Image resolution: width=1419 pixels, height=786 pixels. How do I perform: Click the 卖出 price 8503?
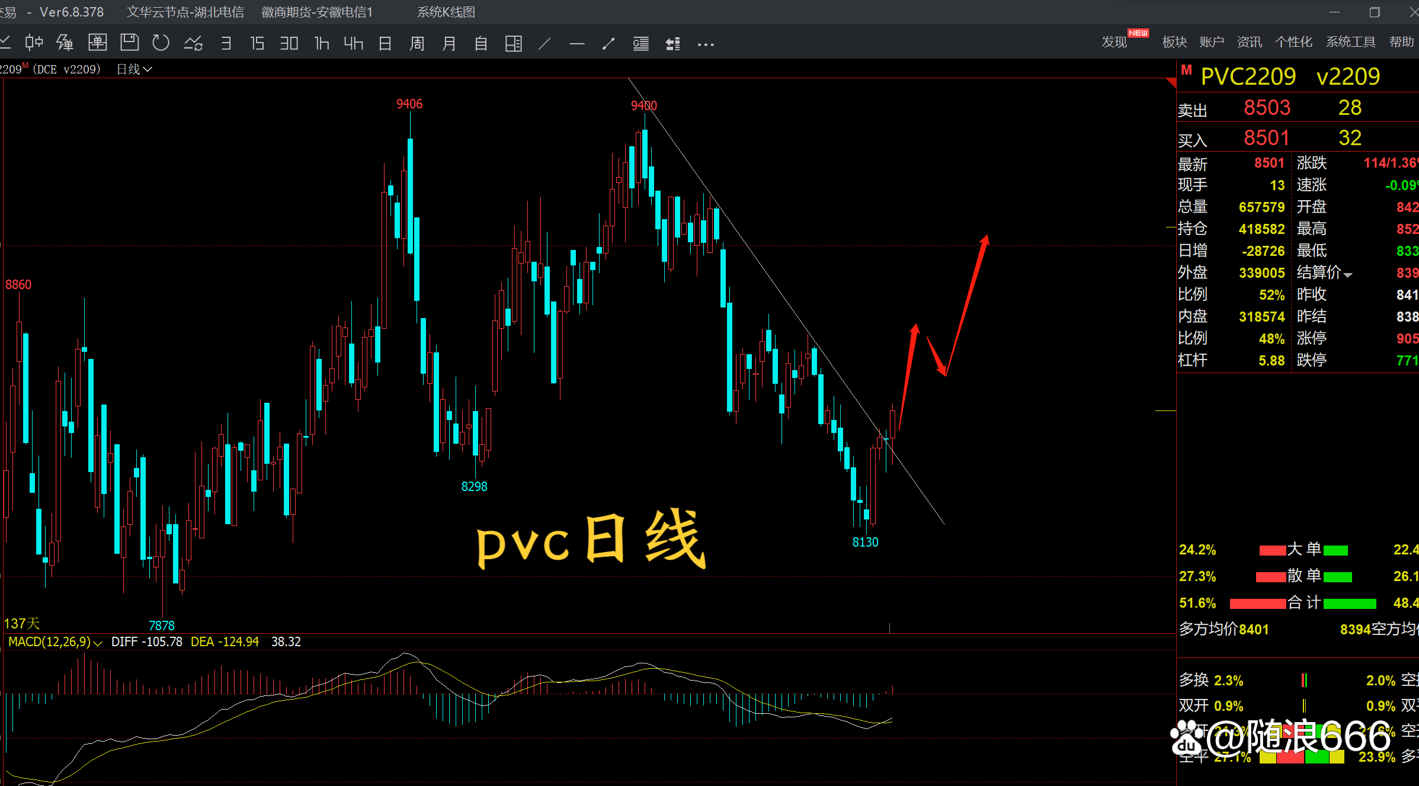(x=1267, y=107)
